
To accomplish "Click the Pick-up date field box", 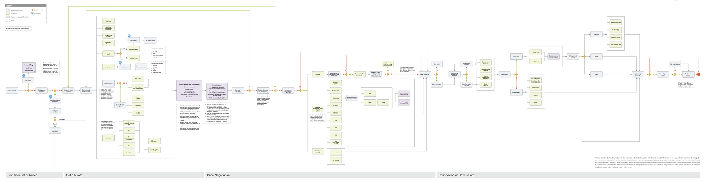I will click(x=138, y=79).
